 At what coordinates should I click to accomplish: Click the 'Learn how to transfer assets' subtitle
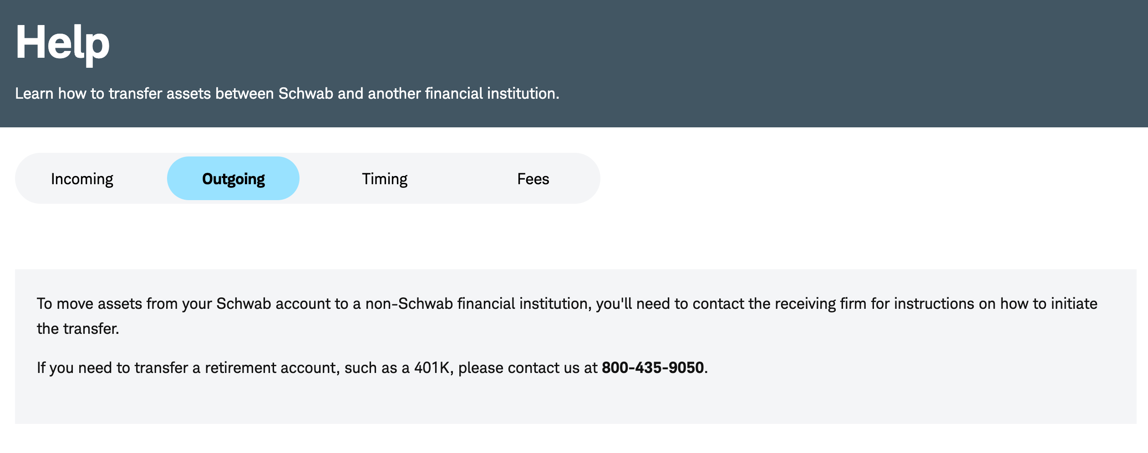point(287,93)
